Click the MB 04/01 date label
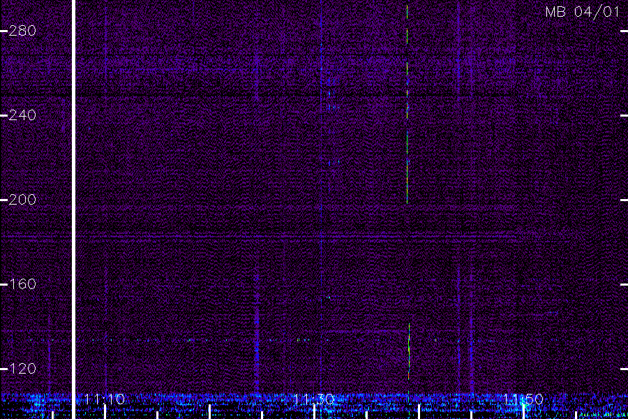The image size is (628, 419). coord(583,12)
